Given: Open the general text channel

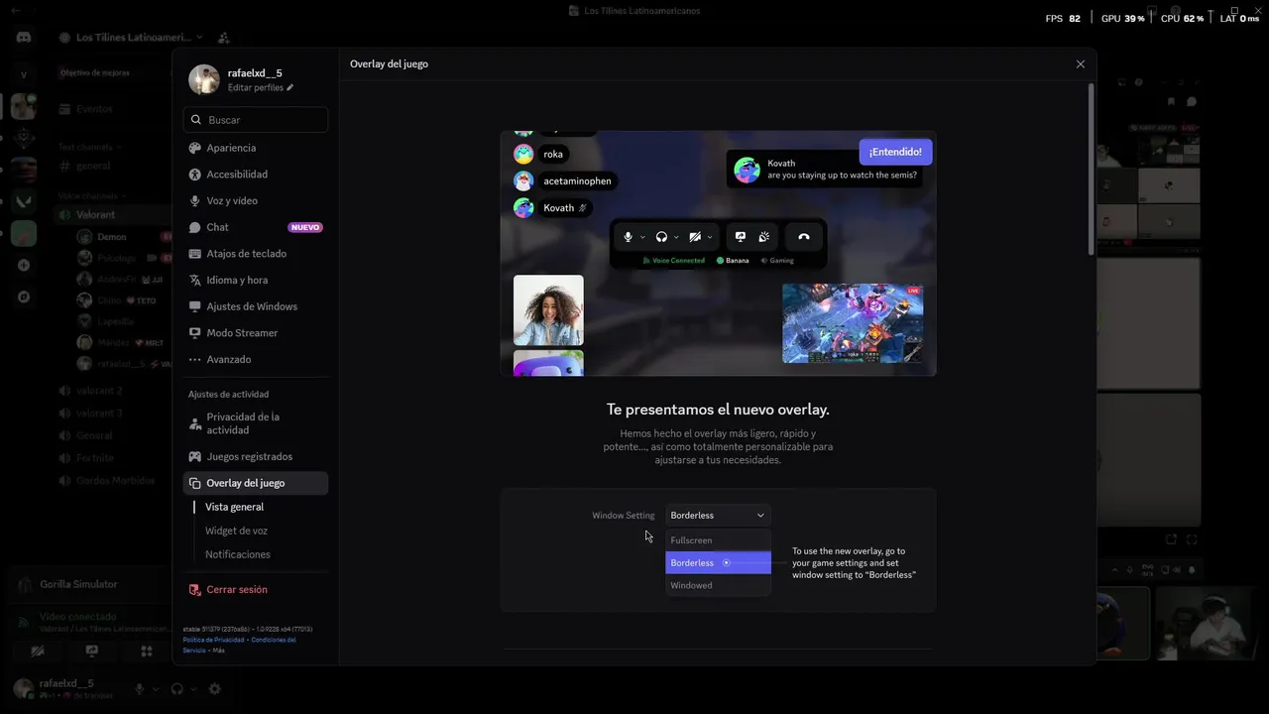Looking at the screenshot, I should coord(93,166).
